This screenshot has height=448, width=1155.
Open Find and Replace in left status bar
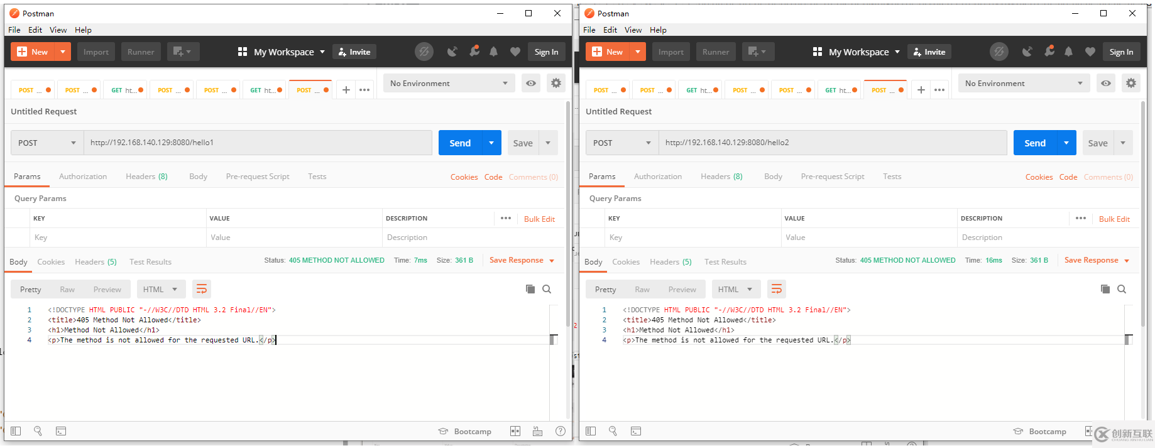38,431
